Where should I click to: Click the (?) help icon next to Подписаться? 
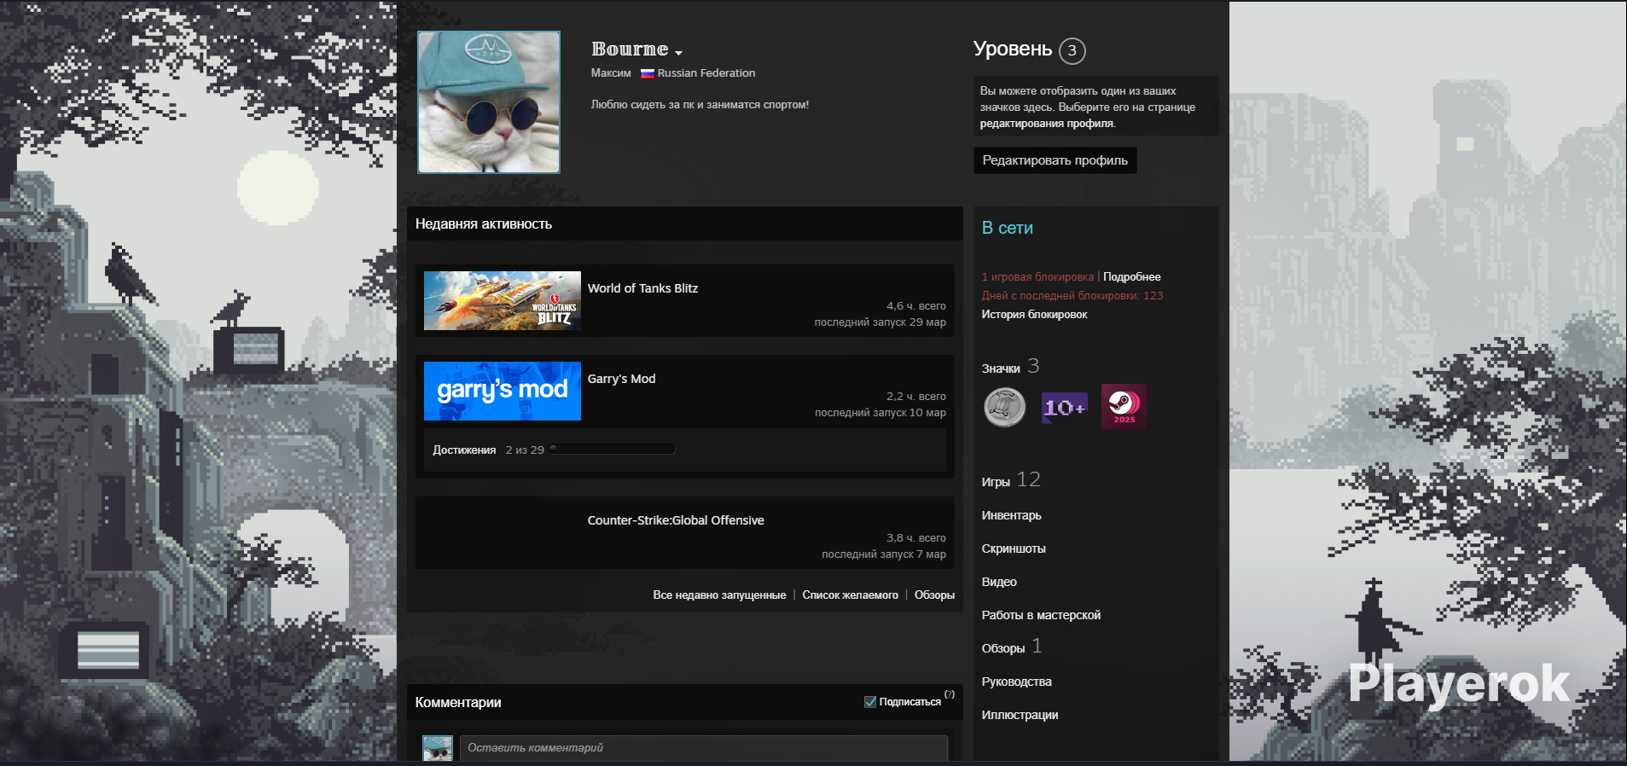pos(950,694)
